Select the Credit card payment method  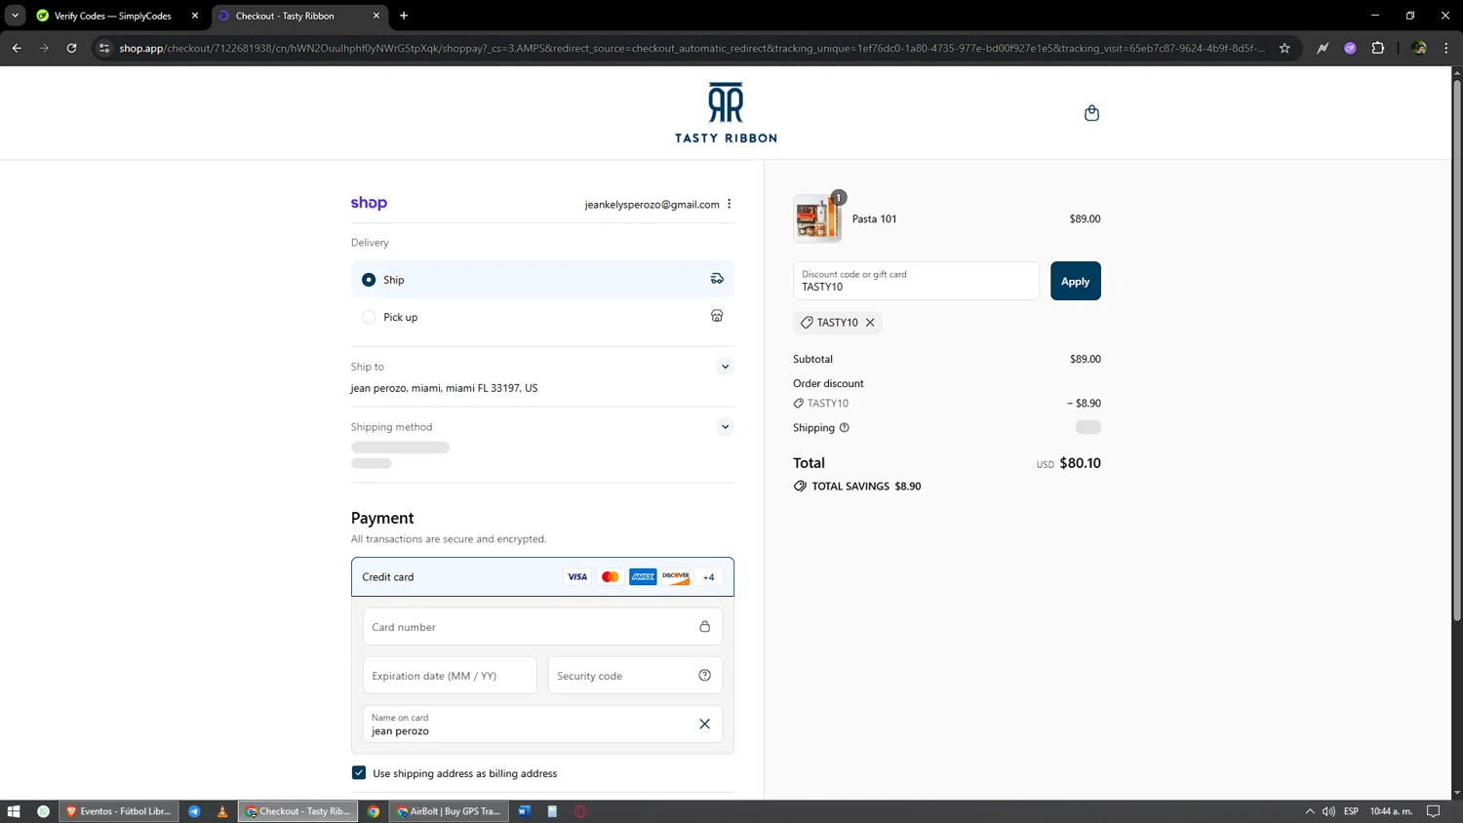pyautogui.click(x=542, y=576)
